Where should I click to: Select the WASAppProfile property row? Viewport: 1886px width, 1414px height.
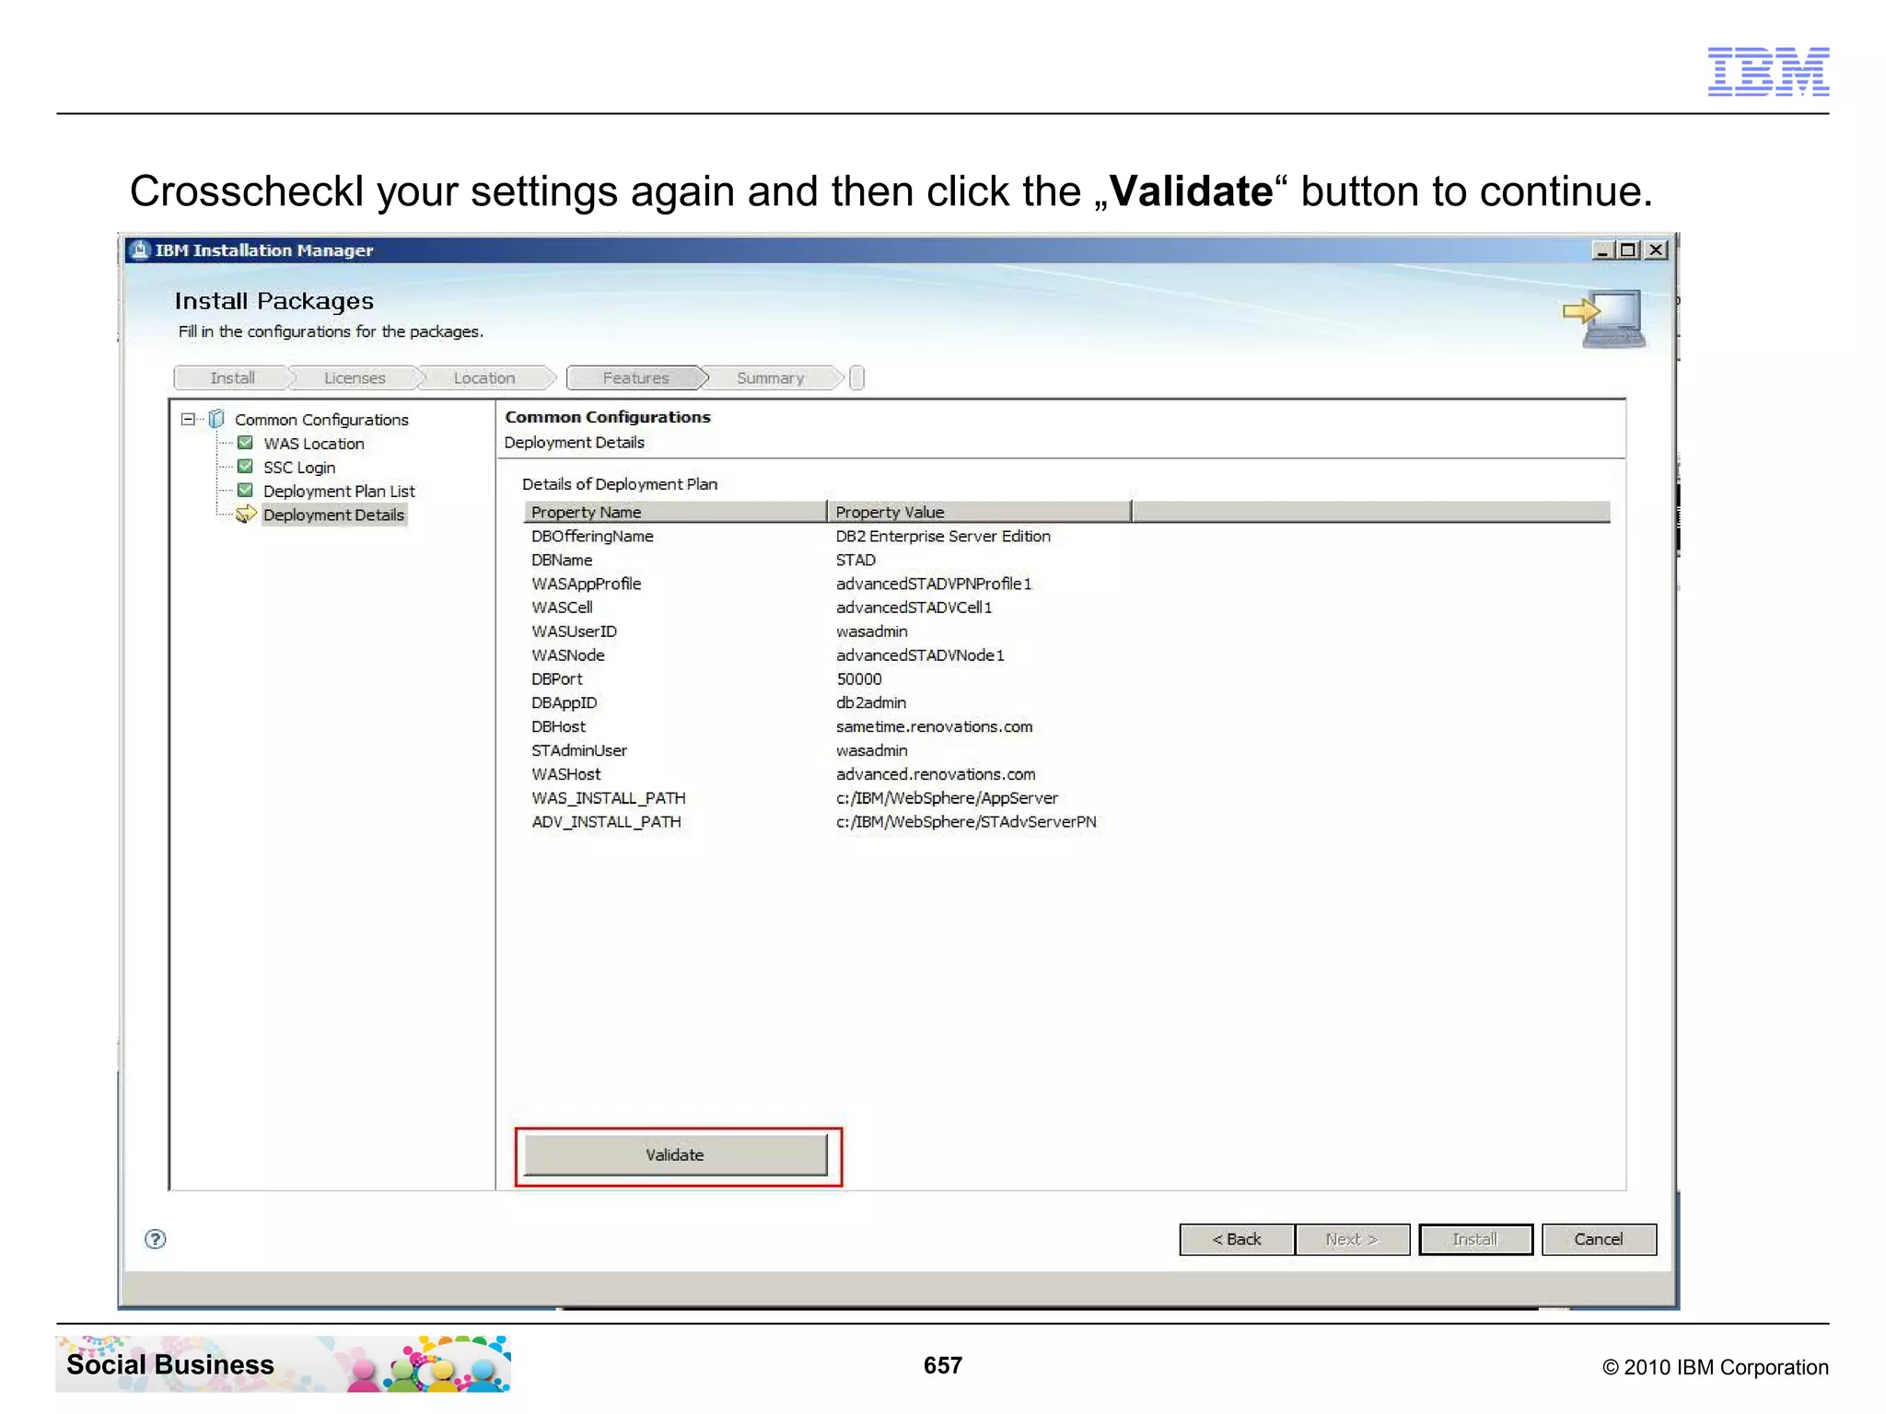[x=1066, y=584]
